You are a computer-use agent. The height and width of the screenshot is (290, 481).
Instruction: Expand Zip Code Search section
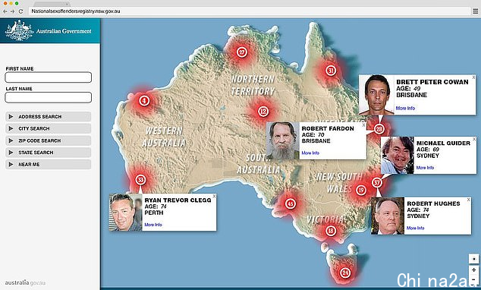[48, 140]
